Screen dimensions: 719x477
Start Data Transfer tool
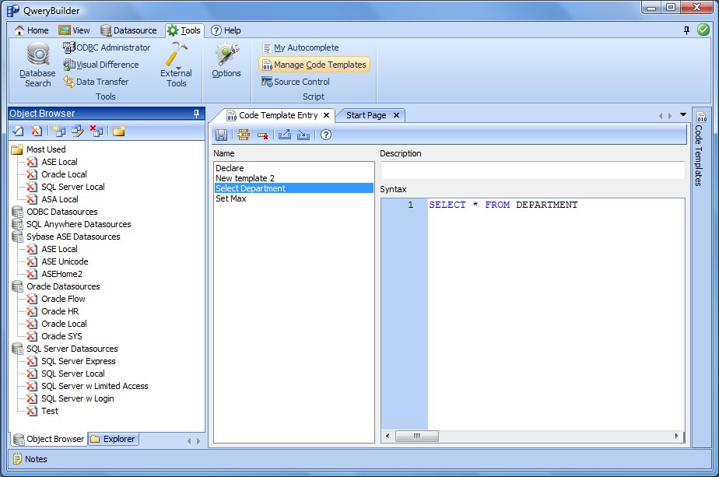(96, 82)
